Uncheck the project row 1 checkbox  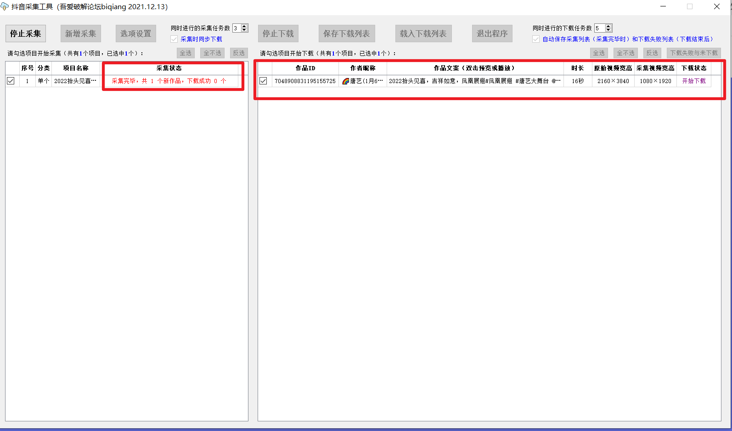(x=11, y=81)
